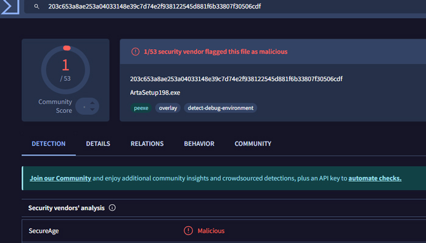Click the VirusTotal logo icon
Screen dimensions: 426x243
point(10,7)
